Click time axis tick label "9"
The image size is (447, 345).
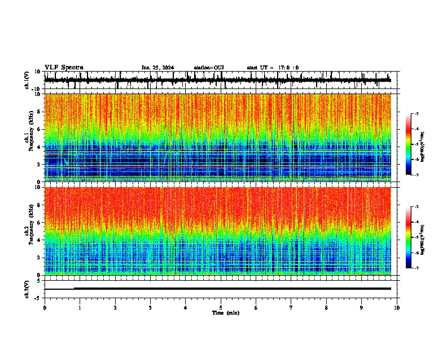(361, 308)
